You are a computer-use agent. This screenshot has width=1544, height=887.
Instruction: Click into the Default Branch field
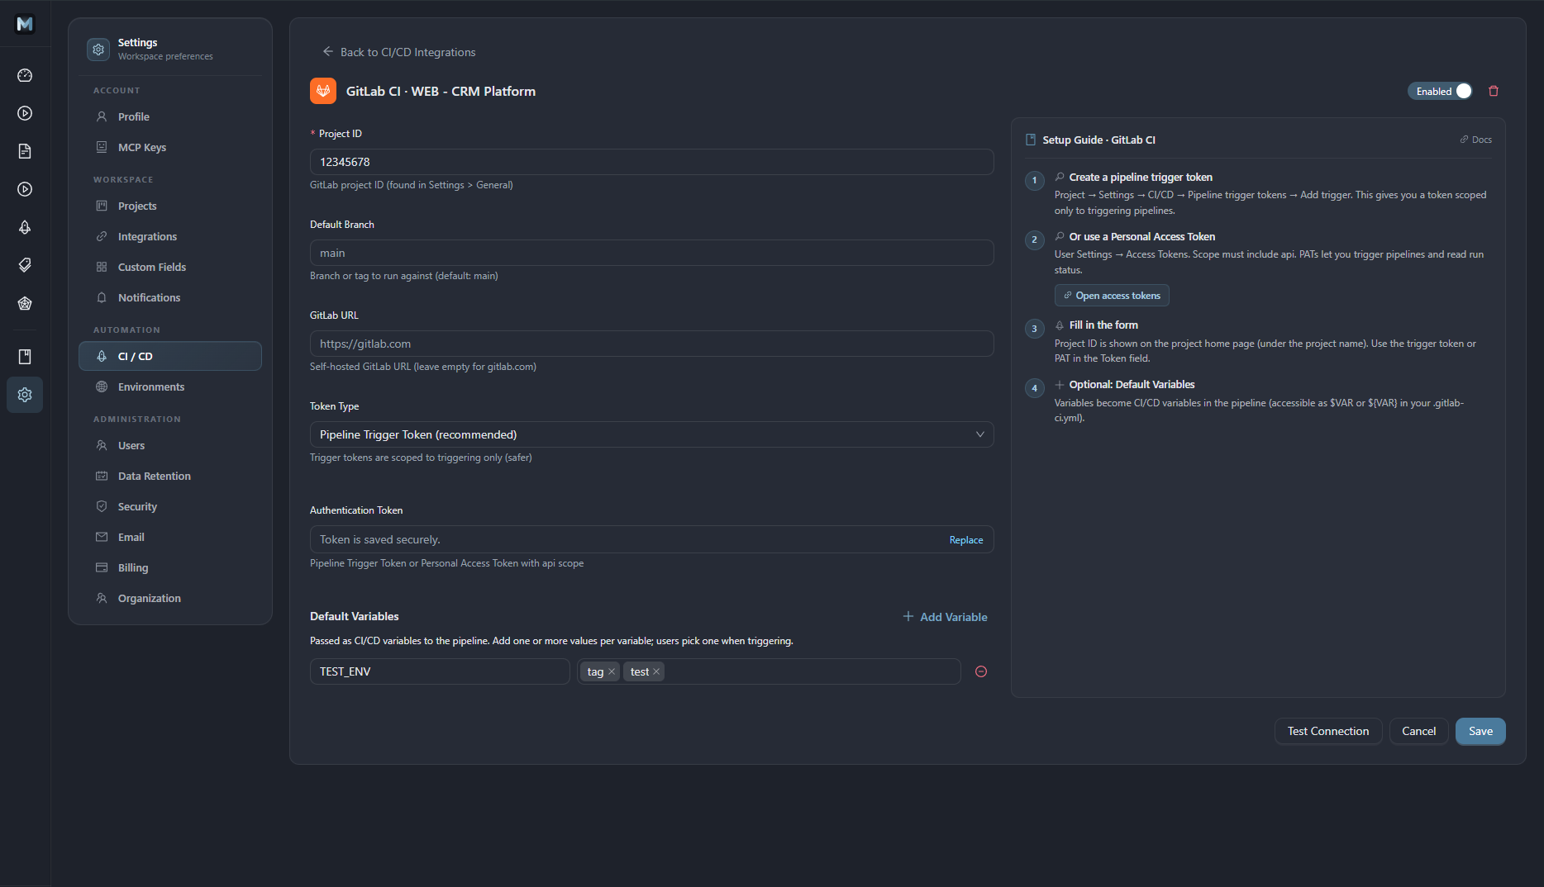click(651, 253)
